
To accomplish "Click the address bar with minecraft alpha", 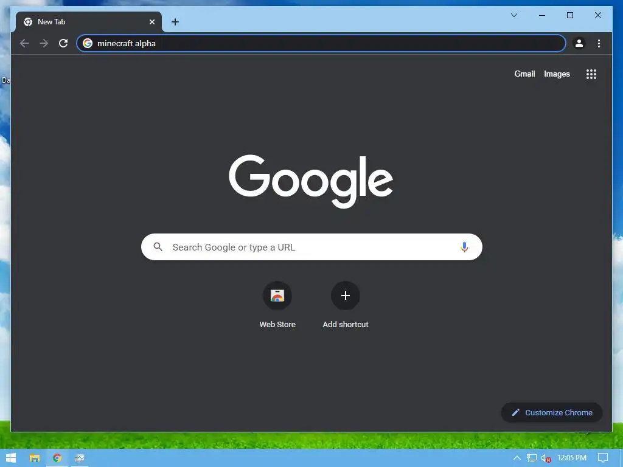I will (321, 43).
